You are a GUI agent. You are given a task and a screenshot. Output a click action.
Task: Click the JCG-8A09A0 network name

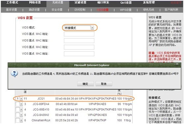pyautogui.click(x=41, y=115)
